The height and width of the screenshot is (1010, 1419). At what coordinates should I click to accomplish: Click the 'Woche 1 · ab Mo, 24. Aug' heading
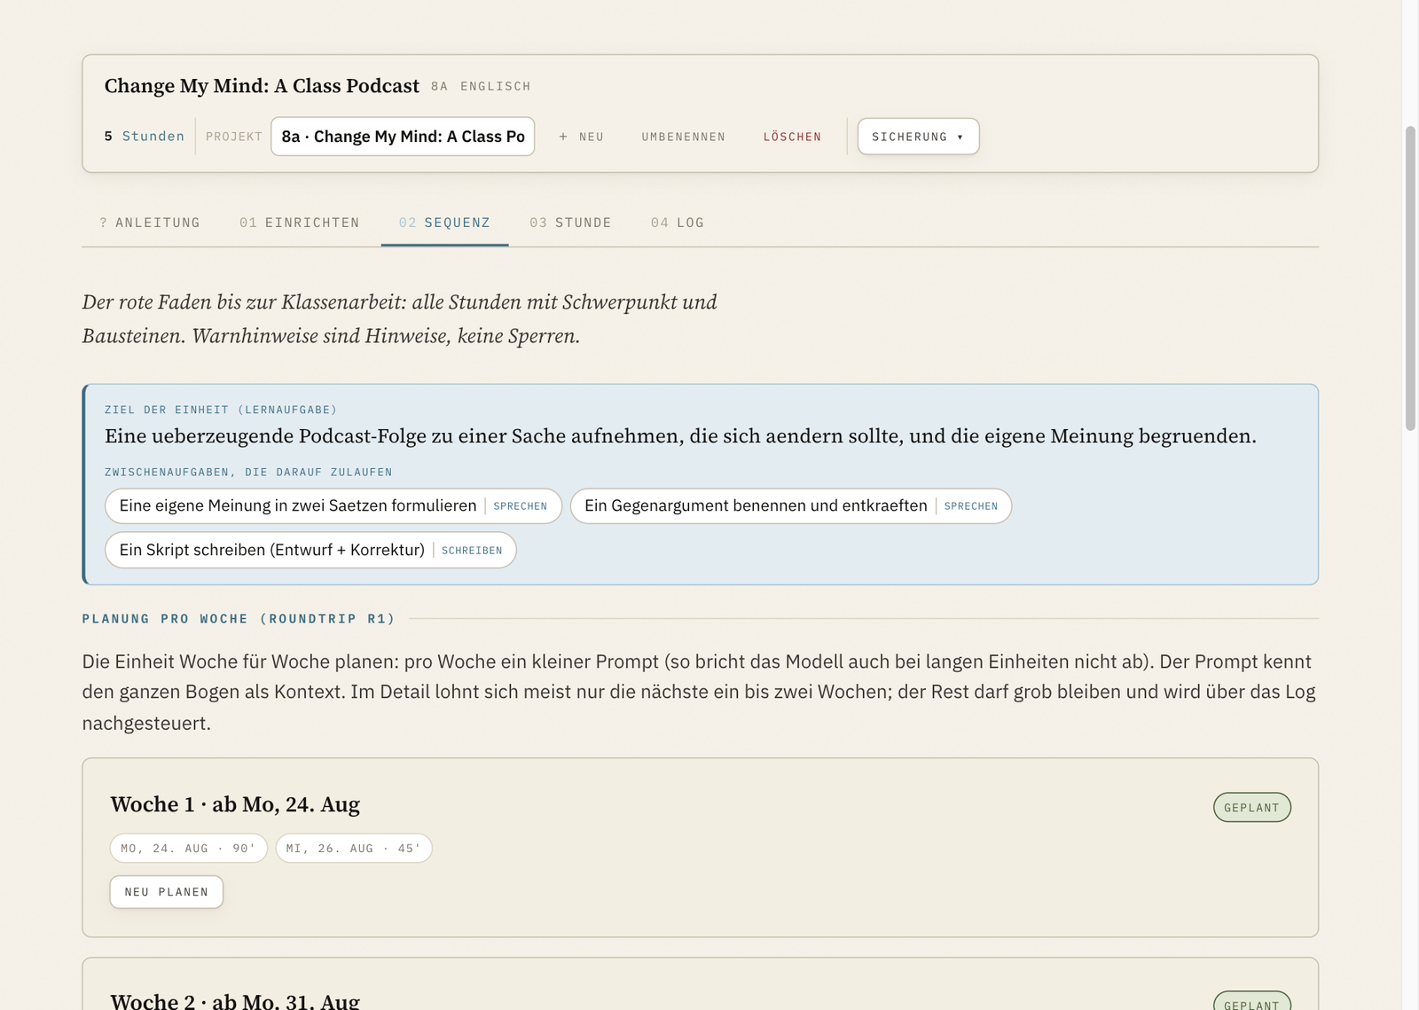[x=235, y=804]
